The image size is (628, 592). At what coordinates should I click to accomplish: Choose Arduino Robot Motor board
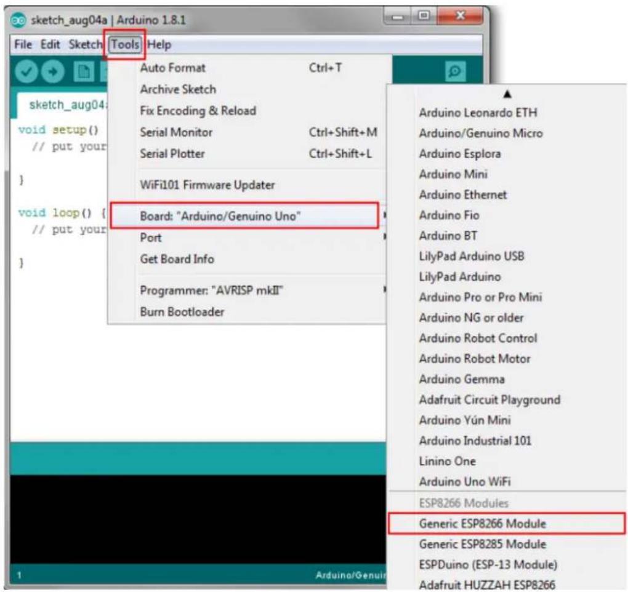click(507, 359)
